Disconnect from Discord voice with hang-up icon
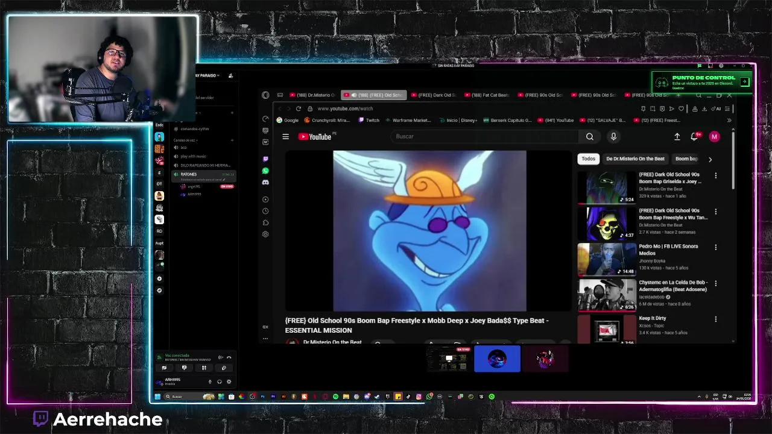The image size is (772, 434). click(x=229, y=357)
